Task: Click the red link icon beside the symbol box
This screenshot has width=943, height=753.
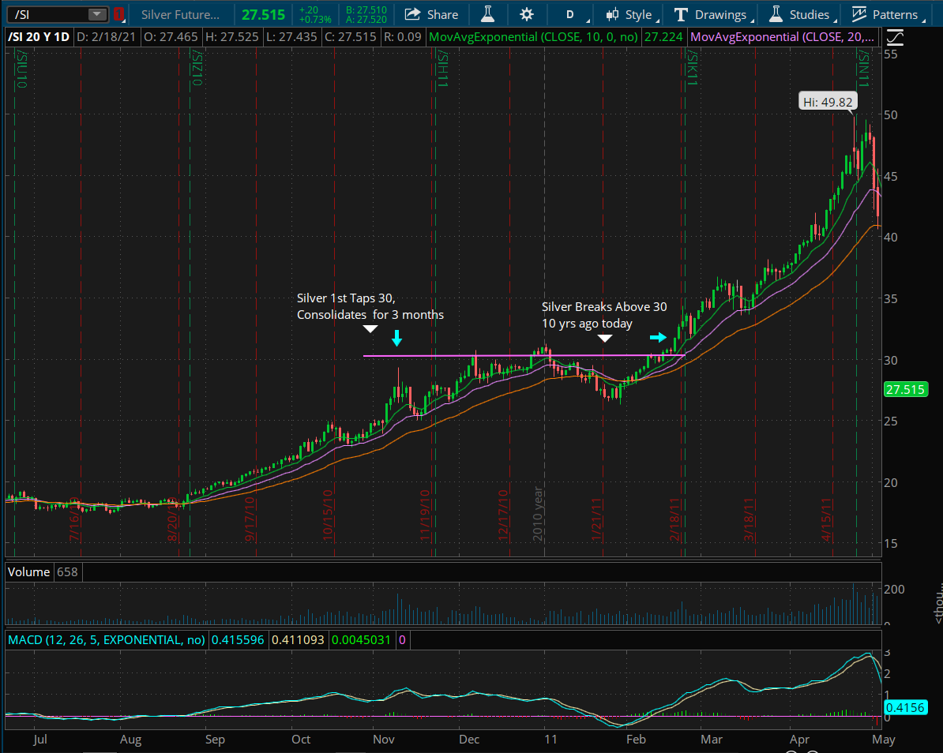Action: click(119, 14)
